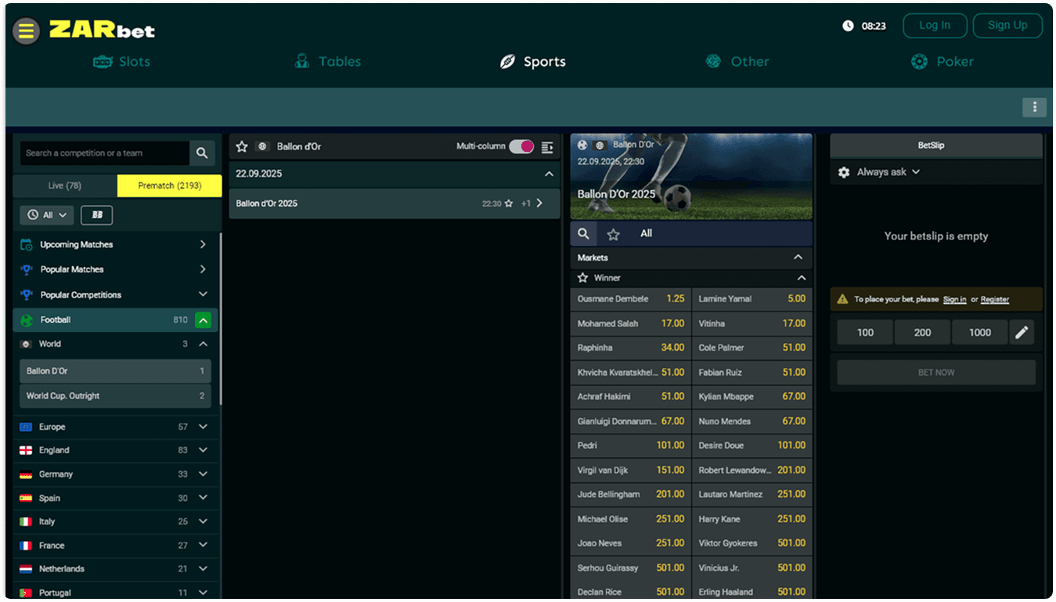The height and width of the screenshot is (602, 1056).
Task: Collapse the Winner market
Action: pos(801,278)
